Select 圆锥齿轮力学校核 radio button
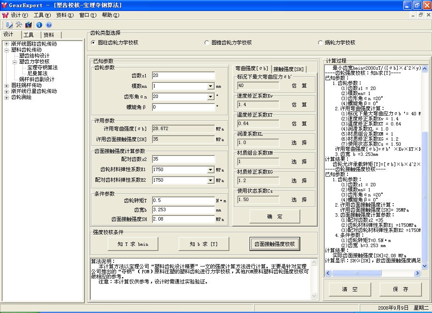432x313 pixels. (206, 43)
